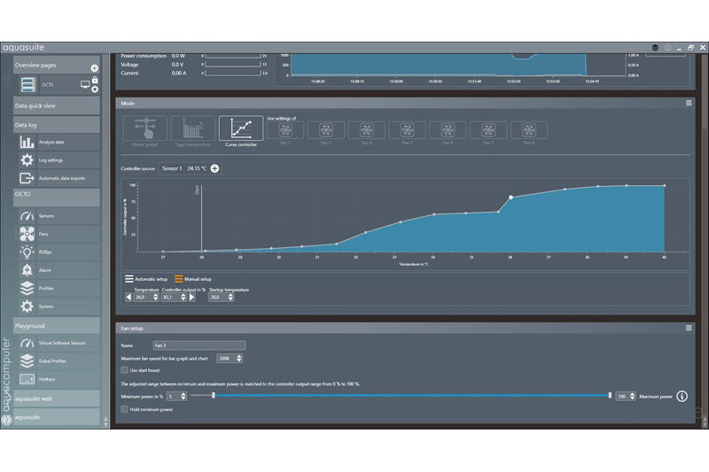709x472 pixels.
Task: Enable the Use start boost checkbox
Action: [x=124, y=369]
